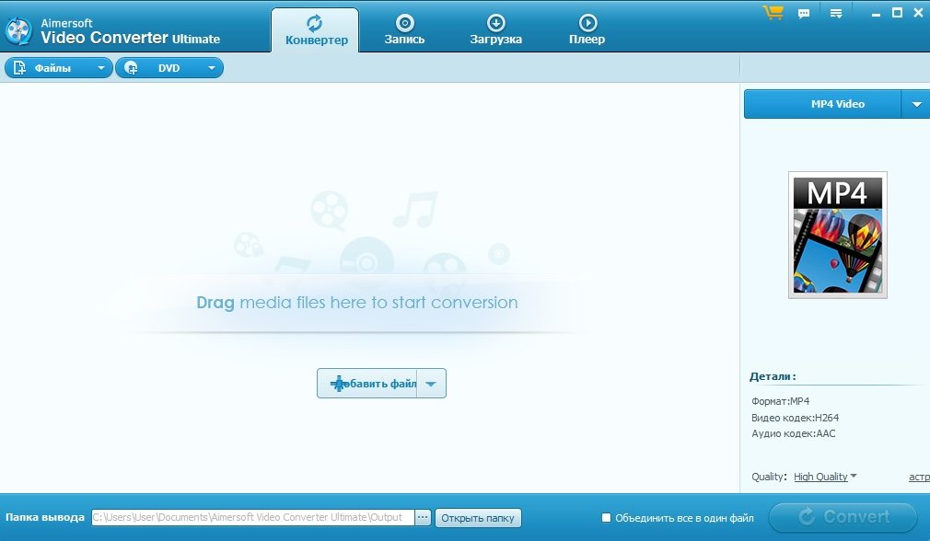Click the Aimersoft Video Converter logo
This screenshot has height=541, width=930.
pyautogui.click(x=19, y=30)
